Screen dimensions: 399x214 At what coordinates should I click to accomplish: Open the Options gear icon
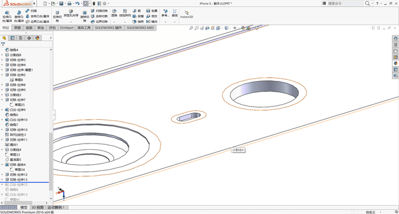[x=105, y=3]
